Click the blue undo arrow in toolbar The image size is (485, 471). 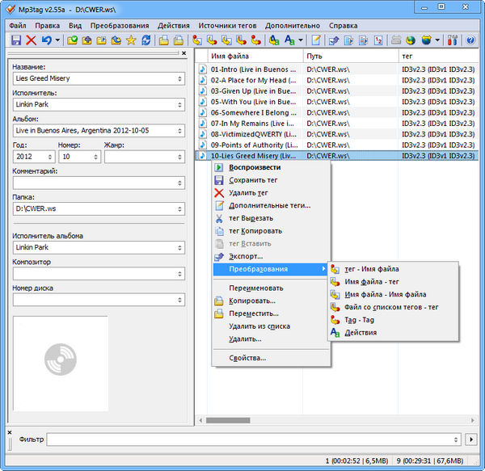pyautogui.click(x=48, y=40)
